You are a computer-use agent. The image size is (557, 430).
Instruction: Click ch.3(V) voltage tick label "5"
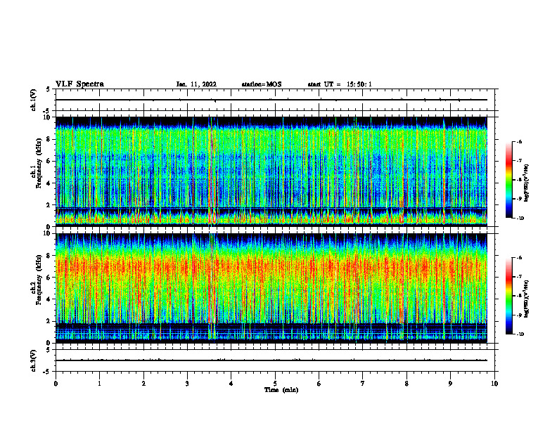pyautogui.click(x=49, y=350)
